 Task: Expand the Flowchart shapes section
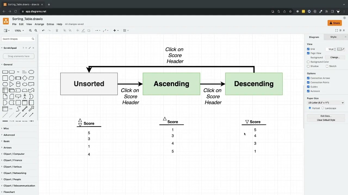click(19, 192)
